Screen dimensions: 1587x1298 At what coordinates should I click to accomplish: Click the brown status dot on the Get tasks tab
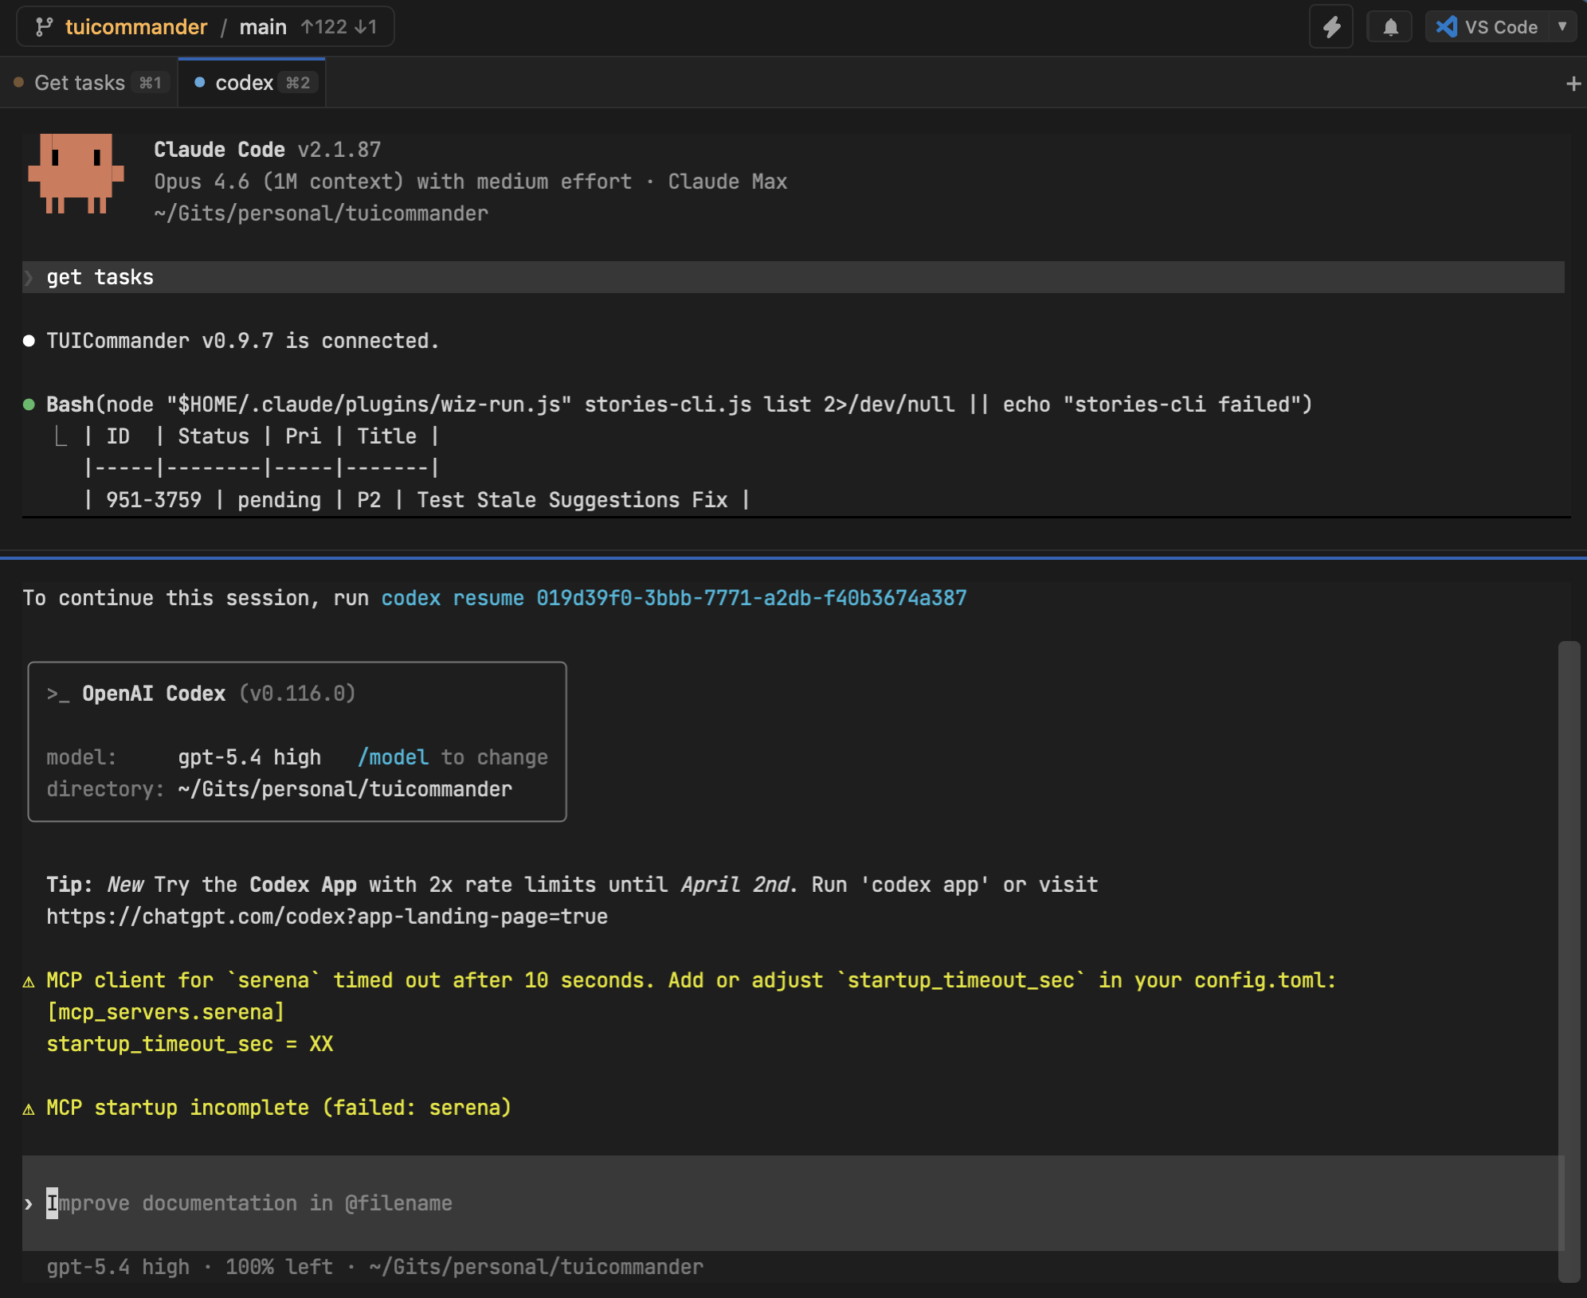[18, 82]
